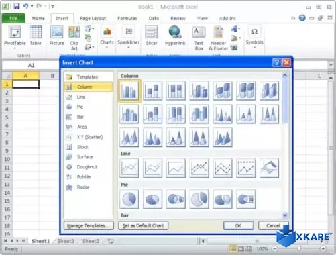The width and height of the screenshot is (336, 255).
Task: Open Manage Templates button
Action: click(x=89, y=225)
